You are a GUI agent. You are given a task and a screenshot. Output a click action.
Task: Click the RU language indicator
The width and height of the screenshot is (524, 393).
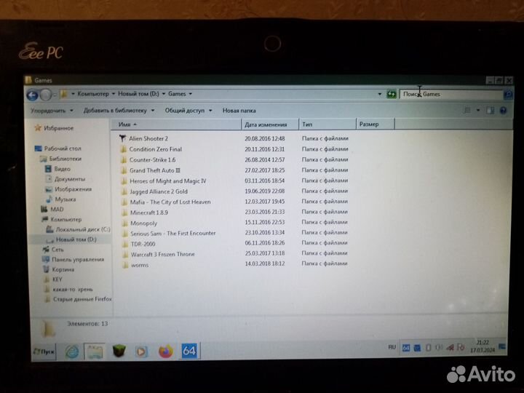point(392,347)
